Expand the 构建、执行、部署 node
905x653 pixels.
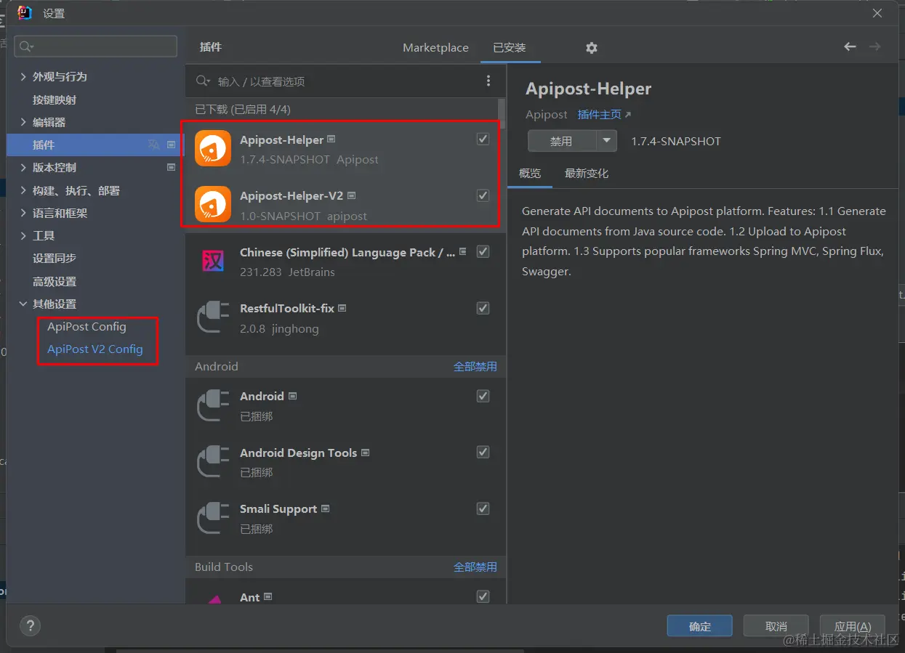[x=23, y=190]
